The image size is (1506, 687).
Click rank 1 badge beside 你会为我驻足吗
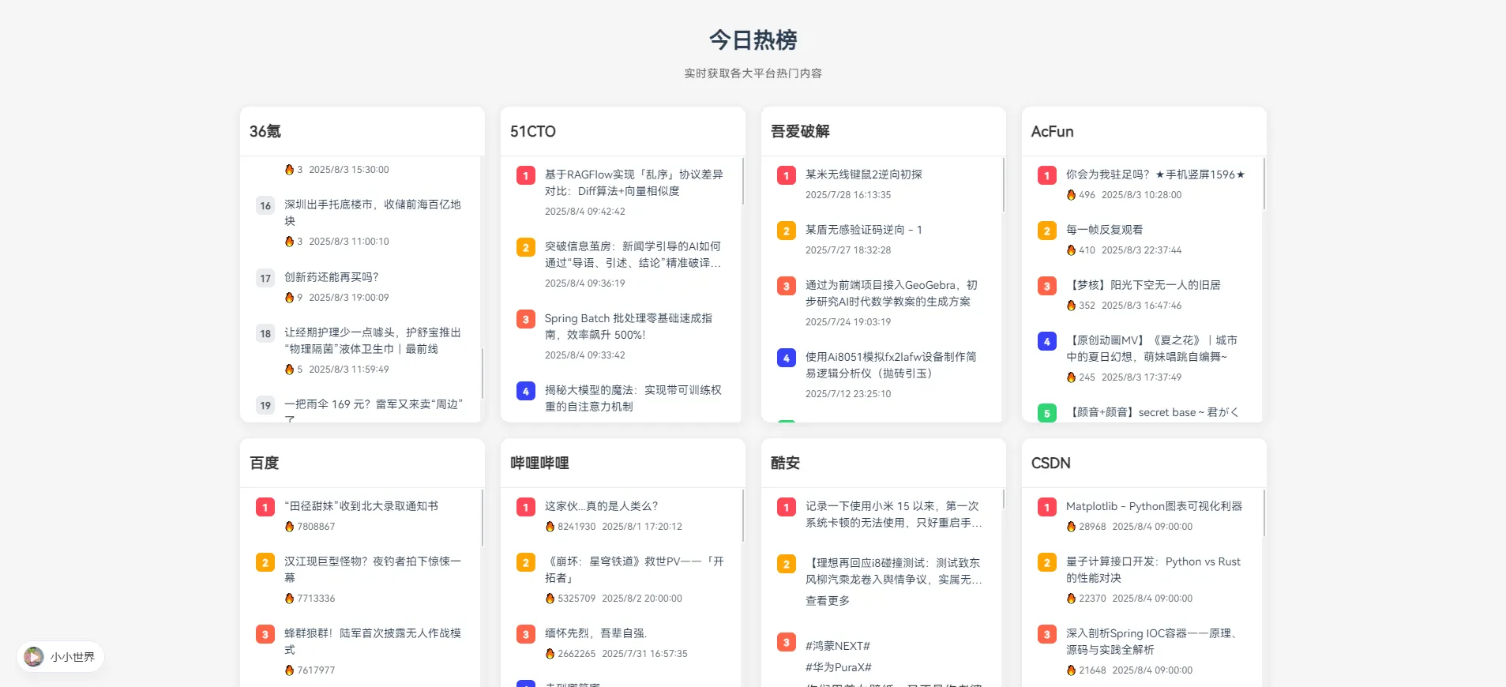pos(1047,175)
